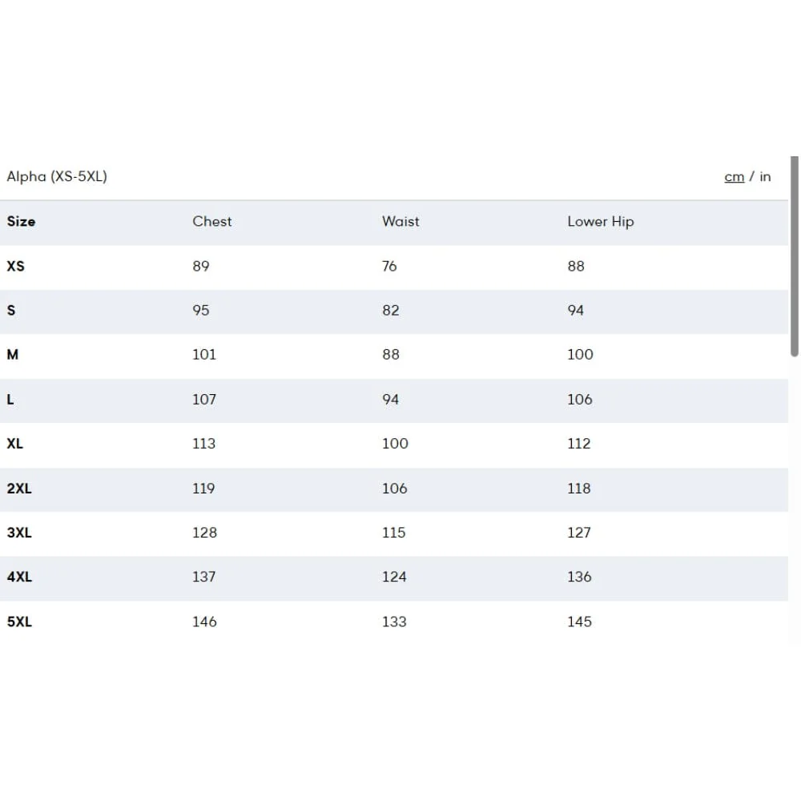
Task: Click the Chest column header
Action: (x=212, y=221)
